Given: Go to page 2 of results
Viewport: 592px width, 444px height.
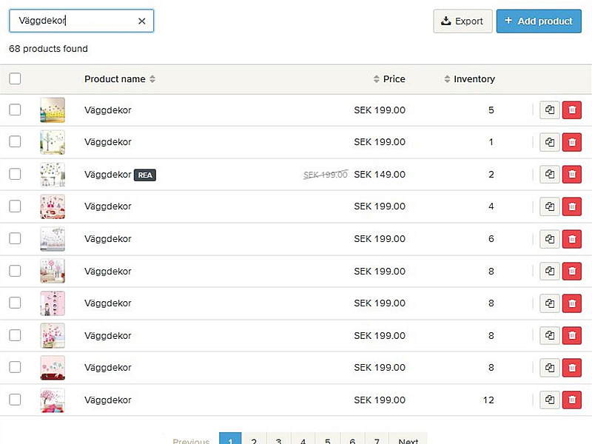Looking at the screenshot, I should (x=254, y=440).
